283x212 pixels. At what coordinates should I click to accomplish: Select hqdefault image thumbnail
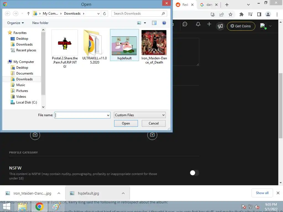pos(124,45)
